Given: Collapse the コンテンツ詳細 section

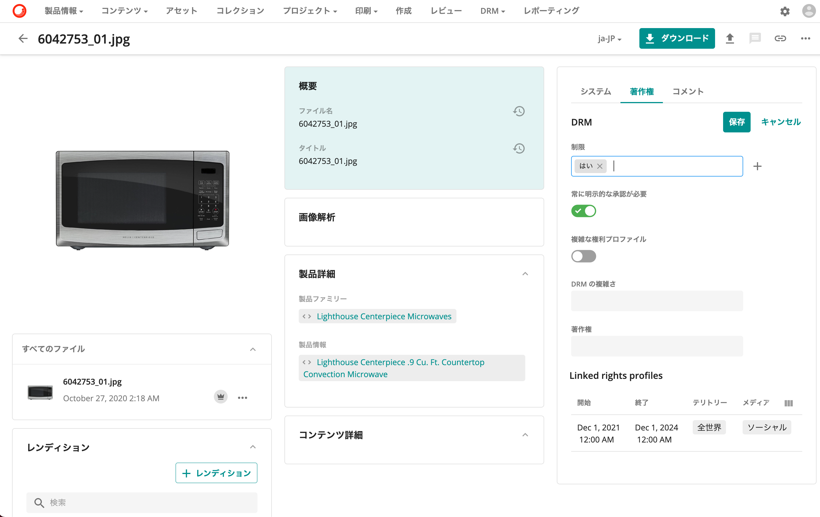Looking at the screenshot, I should [x=524, y=434].
